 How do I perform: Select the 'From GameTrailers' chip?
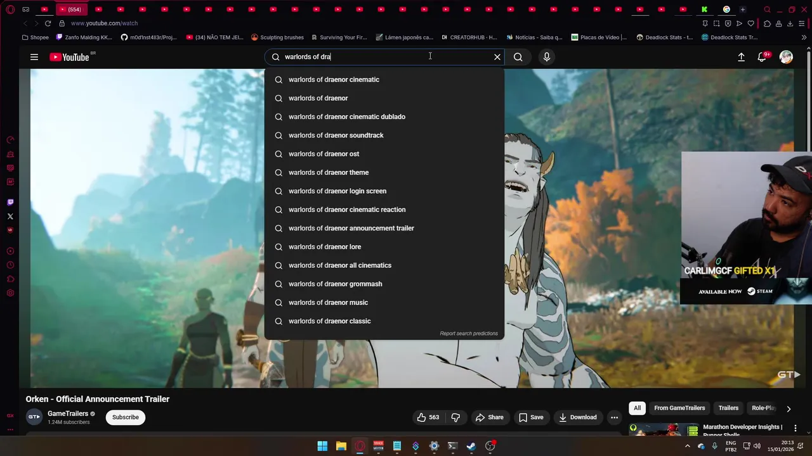click(679, 408)
